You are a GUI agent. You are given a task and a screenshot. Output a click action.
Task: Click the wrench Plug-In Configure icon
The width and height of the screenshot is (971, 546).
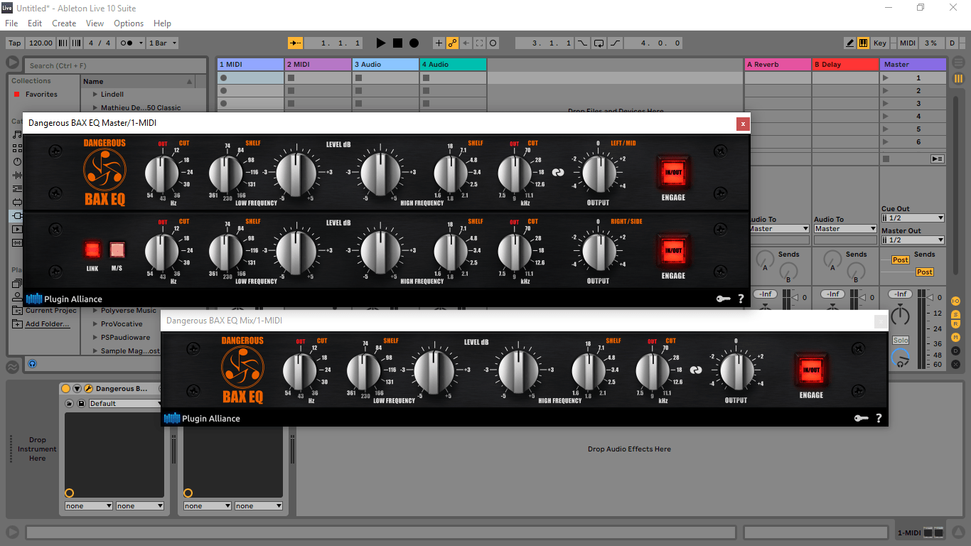pyautogui.click(x=89, y=389)
